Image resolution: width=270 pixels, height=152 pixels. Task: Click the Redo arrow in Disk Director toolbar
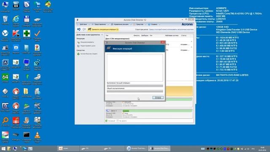click(84, 30)
